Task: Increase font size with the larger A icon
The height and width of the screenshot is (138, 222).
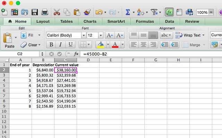Action: click(110, 35)
